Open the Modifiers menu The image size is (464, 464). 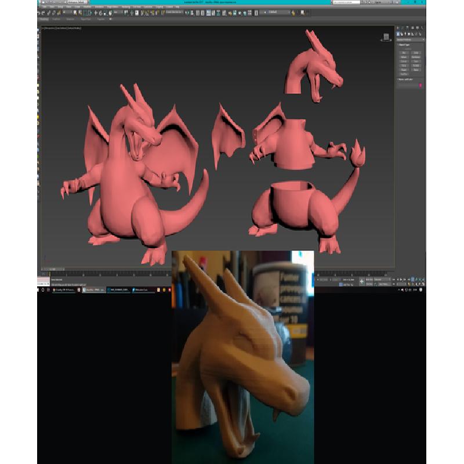tap(88, 7)
